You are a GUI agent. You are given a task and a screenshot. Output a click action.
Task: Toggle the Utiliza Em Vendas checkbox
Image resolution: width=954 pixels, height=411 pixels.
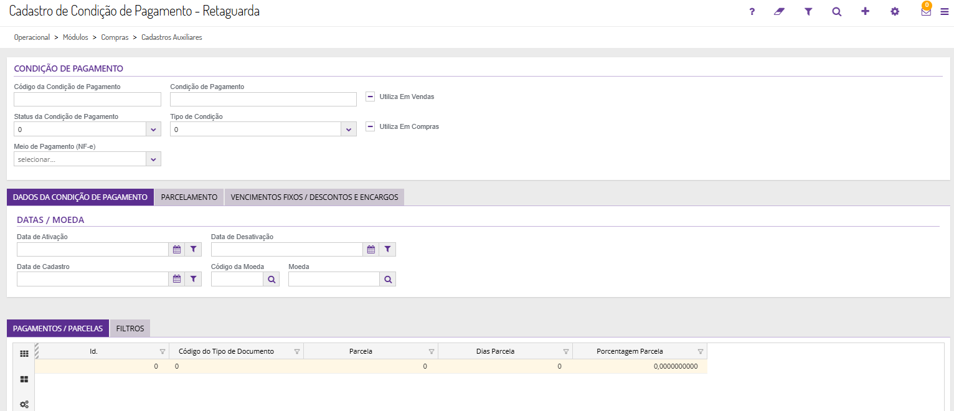370,97
